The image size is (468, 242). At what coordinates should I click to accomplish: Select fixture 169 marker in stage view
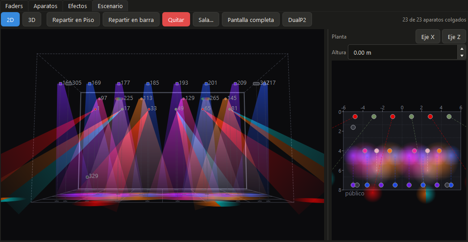pyautogui.click(x=90, y=83)
